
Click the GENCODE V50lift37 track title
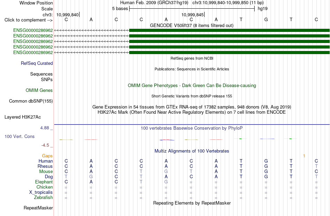192,26
